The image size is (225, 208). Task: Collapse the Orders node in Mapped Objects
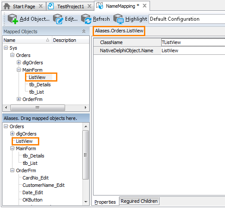(x=12, y=55)
